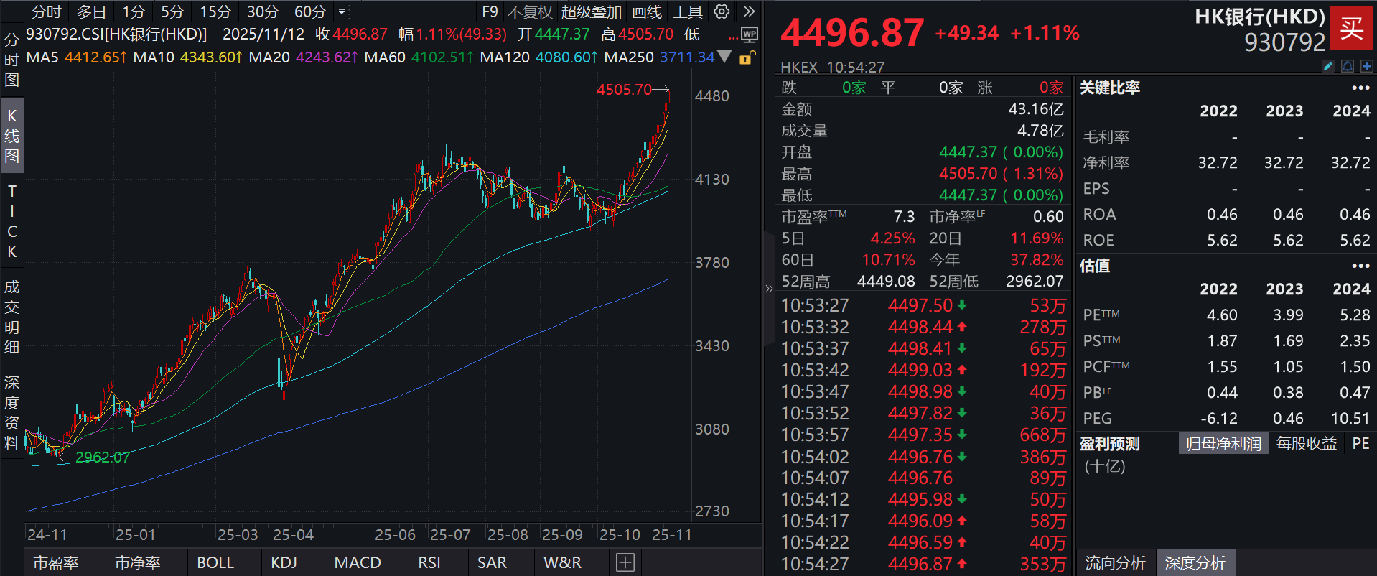This screenshot has width=1377, height=576.
Task: Open chart settings gear icon
Action: 722,11
